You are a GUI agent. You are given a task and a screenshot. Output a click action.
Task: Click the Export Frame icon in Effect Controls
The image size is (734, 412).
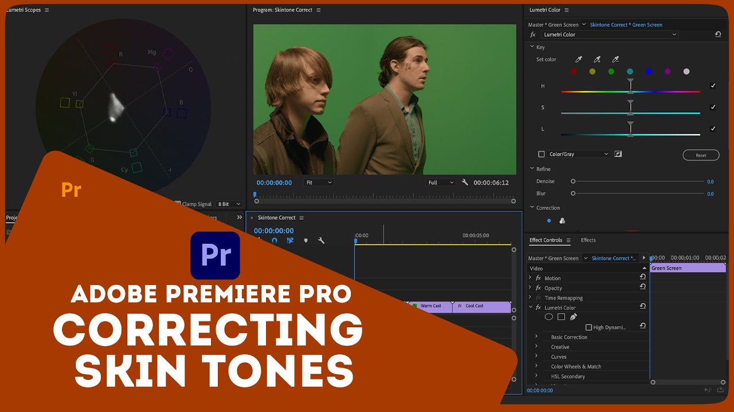point(719,390)
